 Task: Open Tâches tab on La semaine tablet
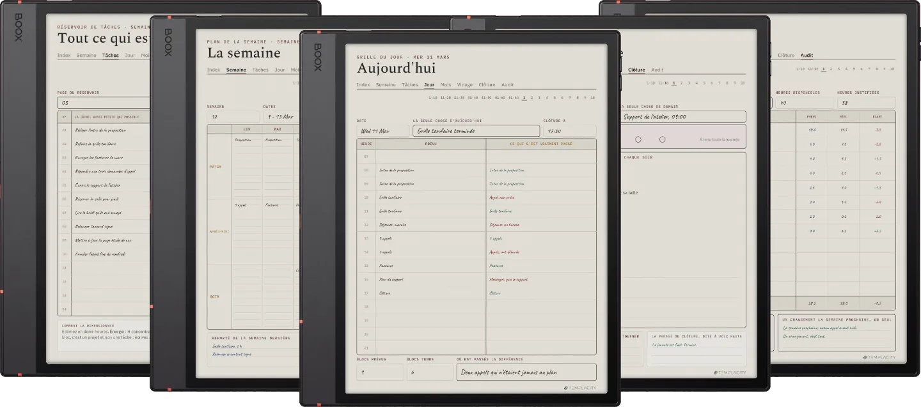coord(260,70)
